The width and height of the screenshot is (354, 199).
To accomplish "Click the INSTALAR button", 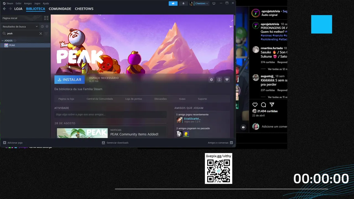I will (69, 80).
